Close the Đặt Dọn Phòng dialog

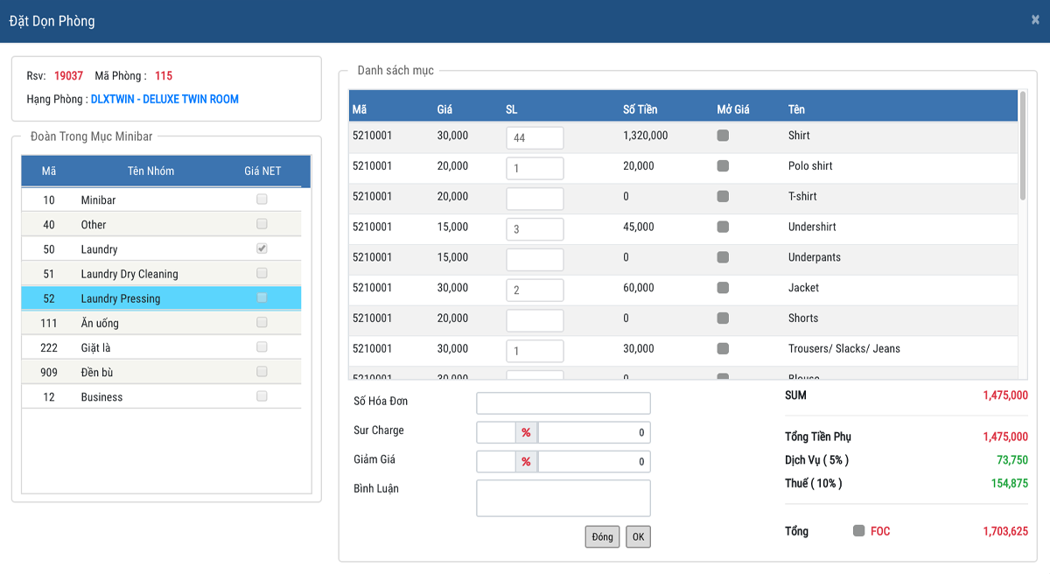coord(1035,19)
